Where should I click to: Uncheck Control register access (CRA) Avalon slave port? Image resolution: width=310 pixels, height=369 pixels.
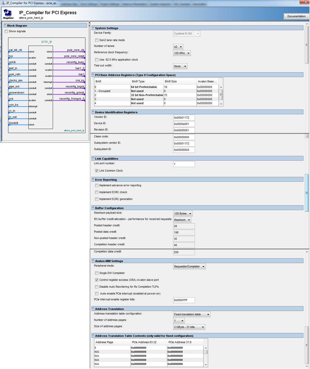(97, 280)
